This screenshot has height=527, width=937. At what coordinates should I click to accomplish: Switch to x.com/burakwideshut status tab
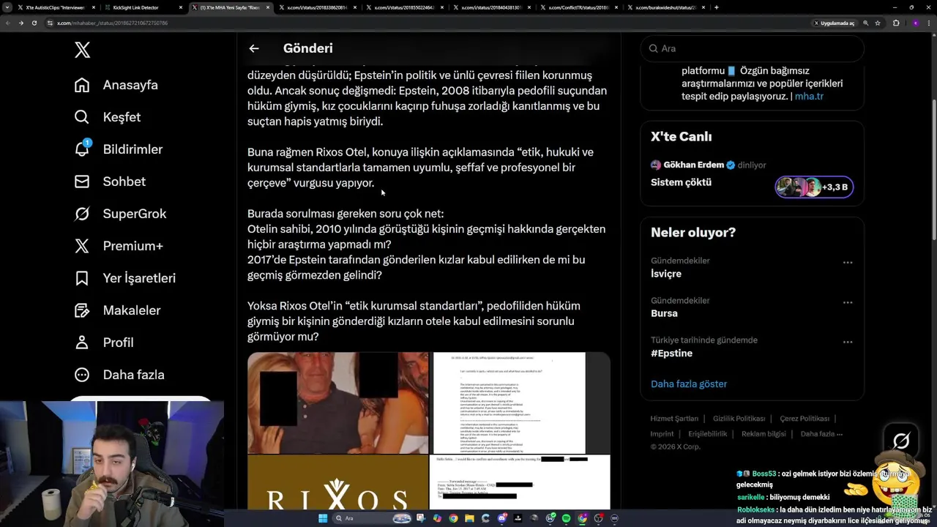(665, 7)
